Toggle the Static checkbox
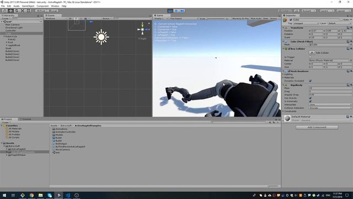This screenshot has height=199, width=353. point(341,20)
